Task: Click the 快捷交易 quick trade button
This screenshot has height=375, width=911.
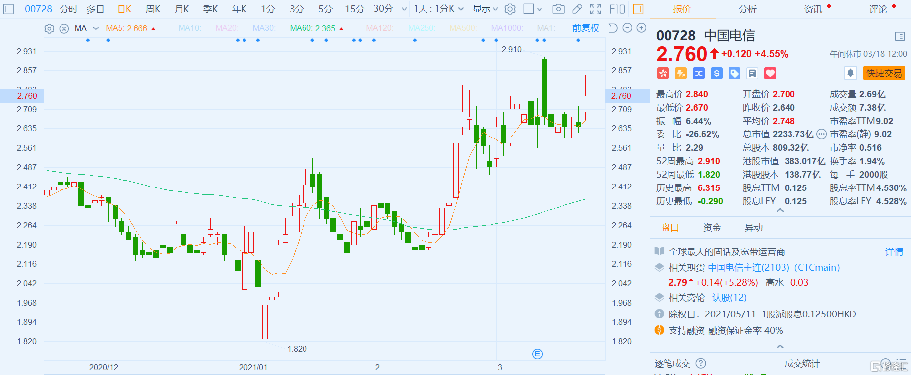Action: click(884, 73)
